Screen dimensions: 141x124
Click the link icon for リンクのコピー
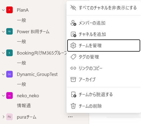click(x=73, y=68)
